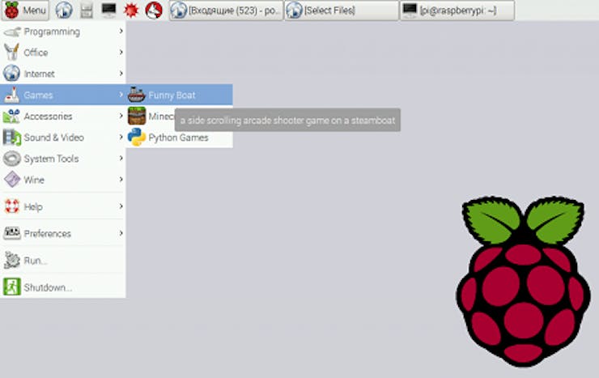Open the Preferences submenu
Screen dimensions: 599x378
63,233
